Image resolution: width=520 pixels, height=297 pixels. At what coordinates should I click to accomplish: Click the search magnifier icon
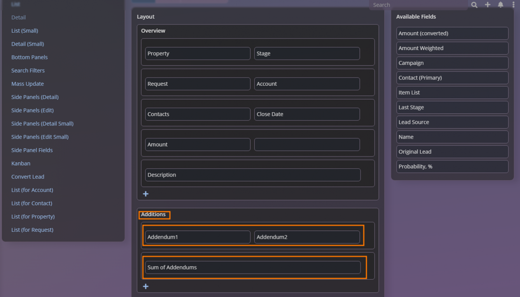(x=474, y=5)
